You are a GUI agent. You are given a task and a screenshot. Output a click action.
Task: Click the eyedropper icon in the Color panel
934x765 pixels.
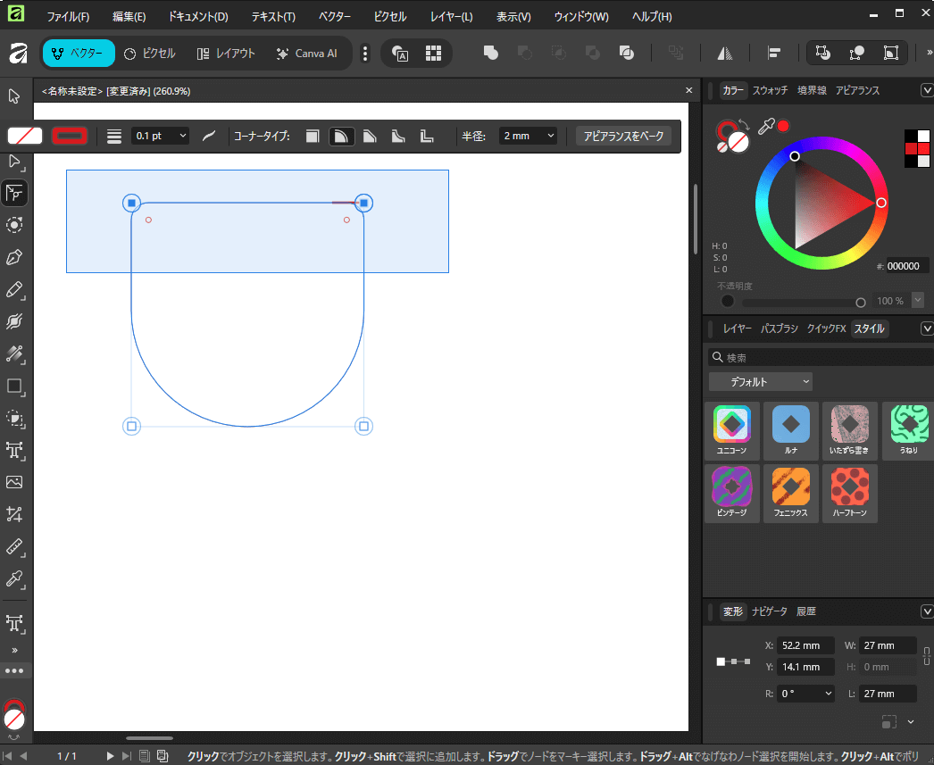click(765, 128)
